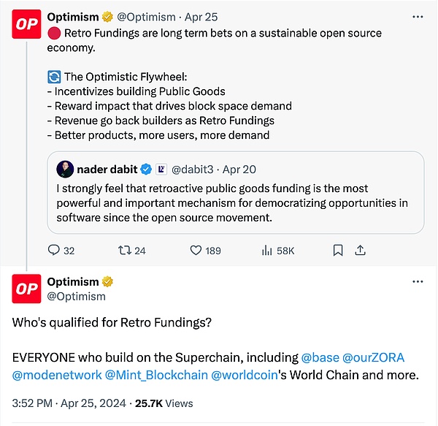Open the @base mention link
The width and height of the screenshot is (438, 426).
point(318,358)
